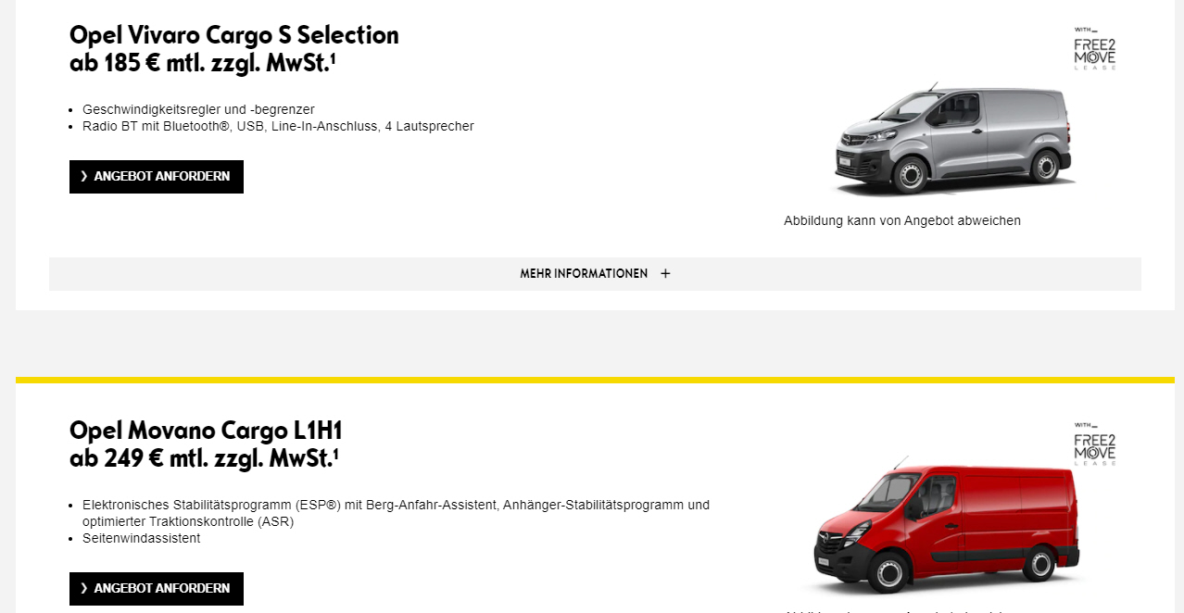
Task: Click the Radio BT mit Bluetooth feature line
Action: tap(278, 126)
